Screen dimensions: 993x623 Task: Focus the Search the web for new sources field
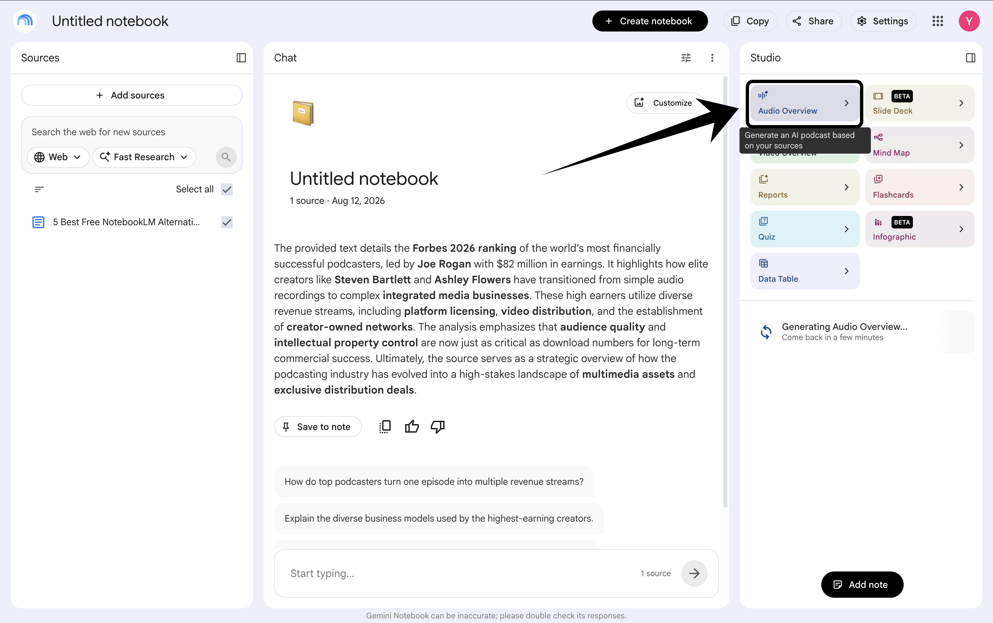click(x=131, y=132)
